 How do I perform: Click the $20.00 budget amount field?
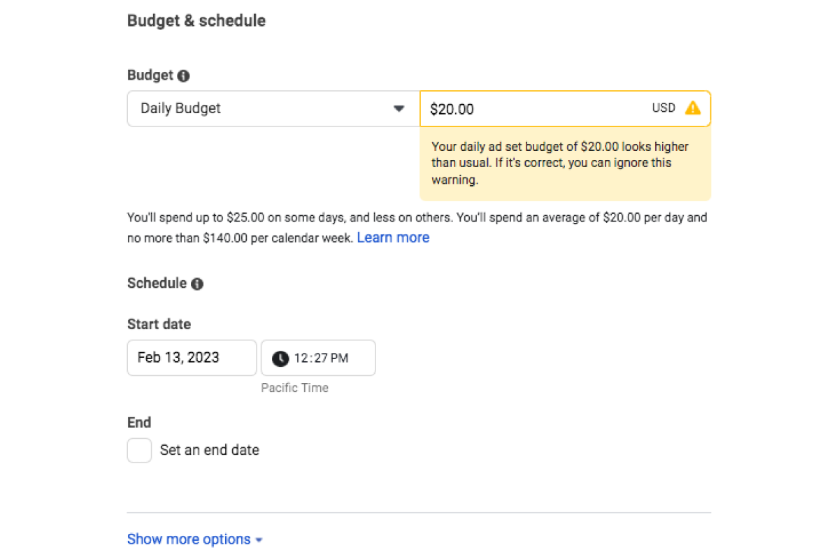tap(565, 108)
